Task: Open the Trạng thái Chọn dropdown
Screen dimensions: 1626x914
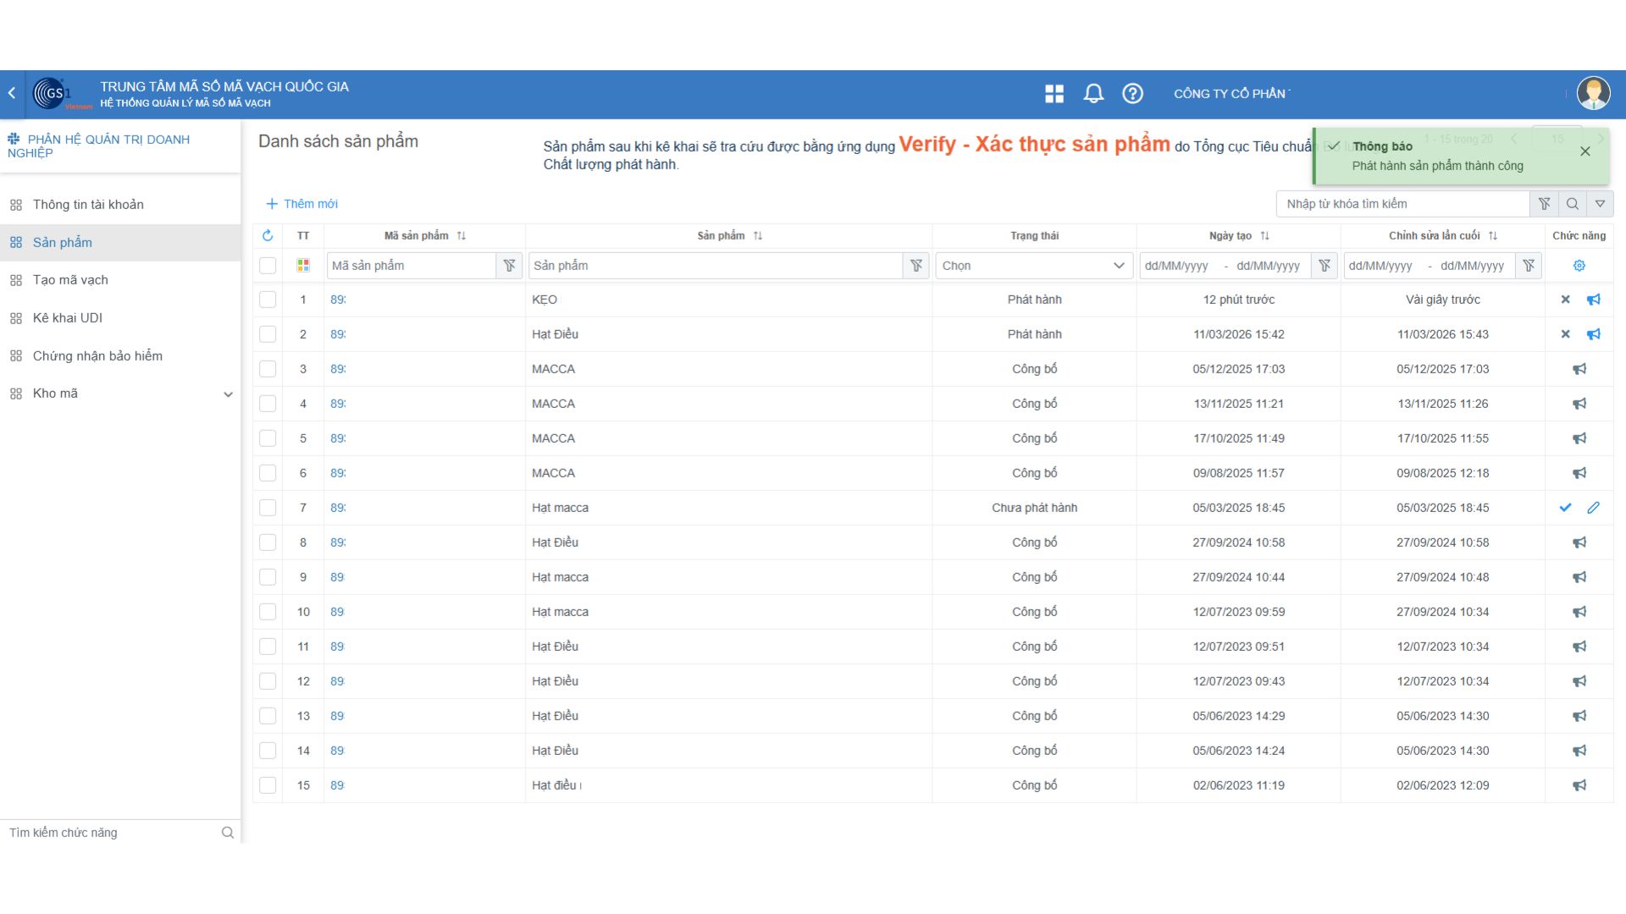Action: [x=1033, y=266]
